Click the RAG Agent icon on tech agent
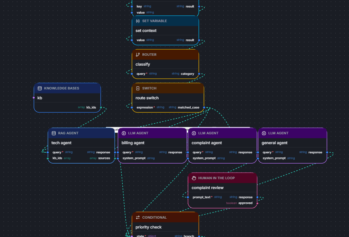349x237 pixels. coord(53,133)
